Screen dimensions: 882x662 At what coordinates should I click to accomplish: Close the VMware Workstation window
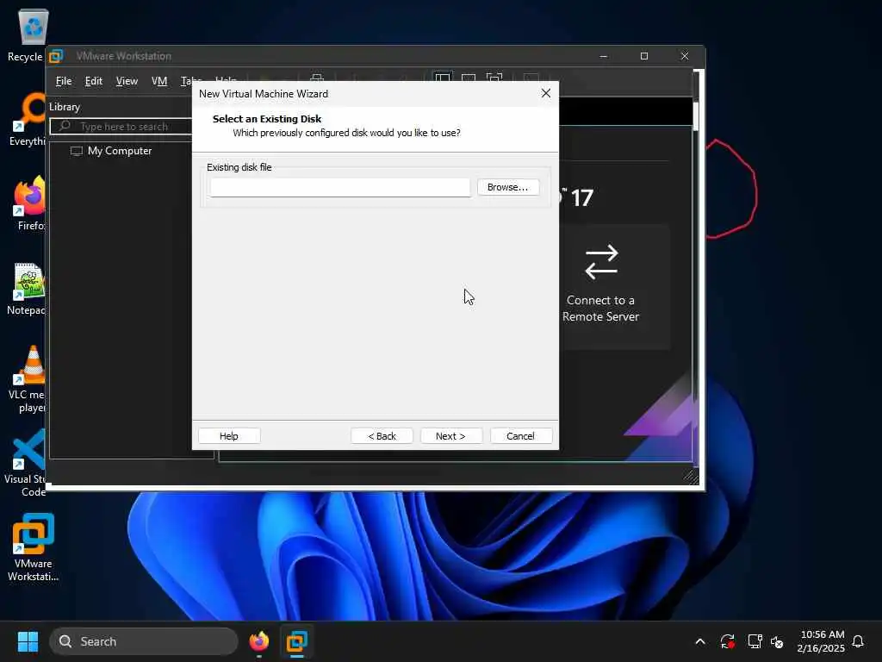(x=685, y=56)
